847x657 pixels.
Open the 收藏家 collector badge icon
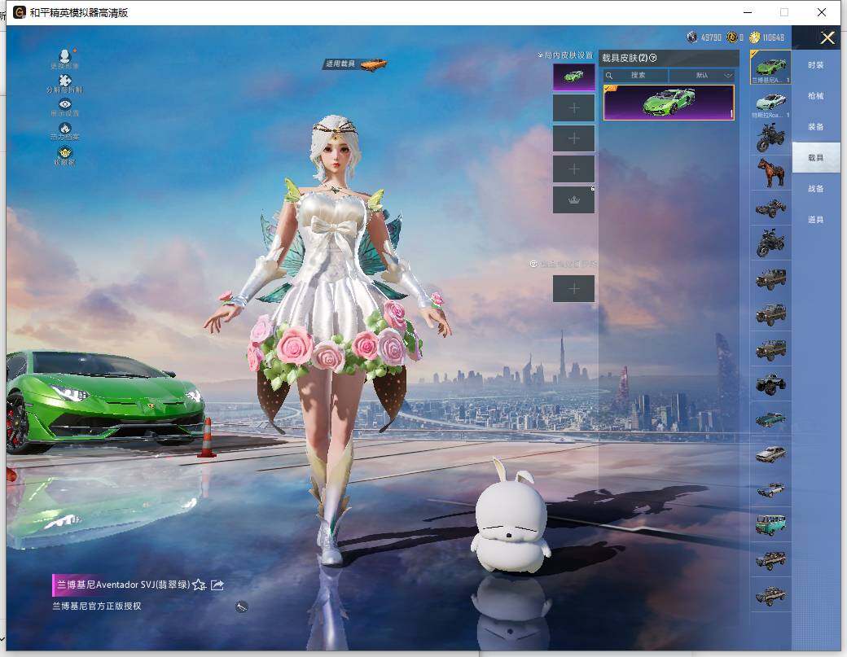(64, 153)
